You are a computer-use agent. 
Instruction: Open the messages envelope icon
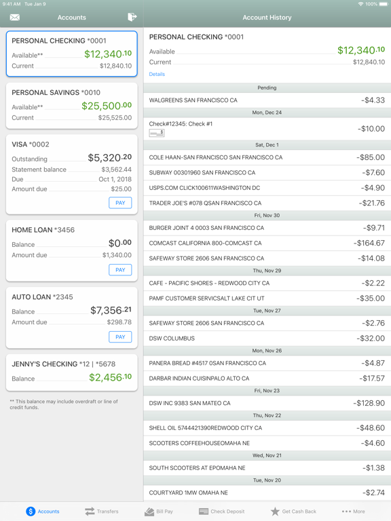(x=15, y=17)
